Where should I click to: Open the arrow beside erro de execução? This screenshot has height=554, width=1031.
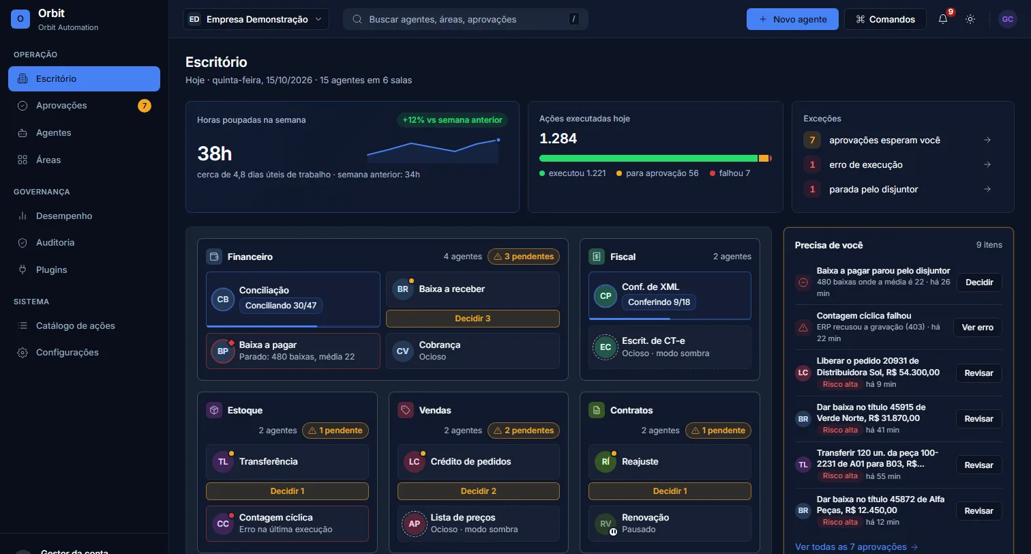[x=987, y=164]
